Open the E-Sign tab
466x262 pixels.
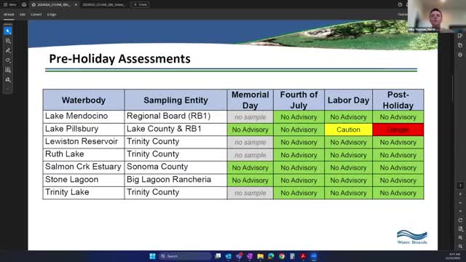pos(52,15)
